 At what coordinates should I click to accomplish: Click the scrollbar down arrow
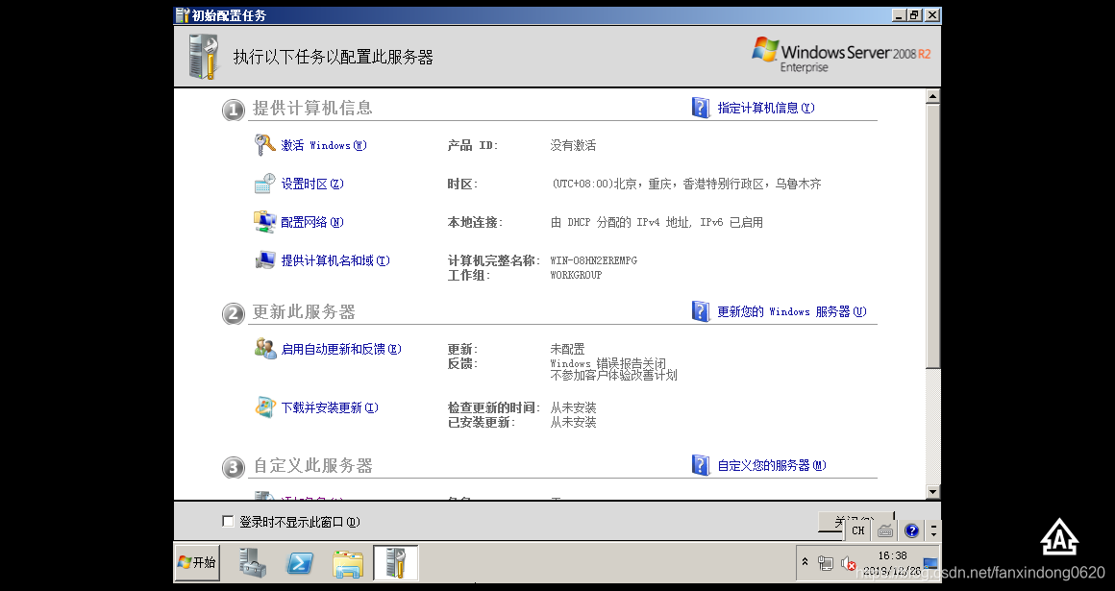click(933, 491)
